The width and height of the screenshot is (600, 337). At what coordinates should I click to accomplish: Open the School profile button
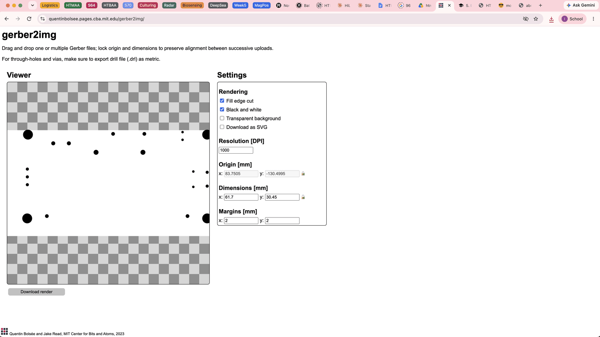tap(572, 19)
